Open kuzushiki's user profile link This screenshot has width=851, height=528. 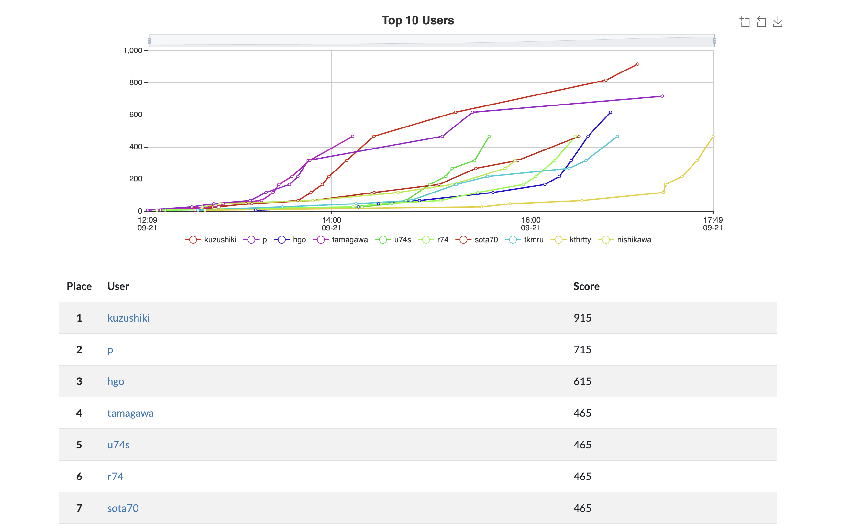click(x=128, y=318)
